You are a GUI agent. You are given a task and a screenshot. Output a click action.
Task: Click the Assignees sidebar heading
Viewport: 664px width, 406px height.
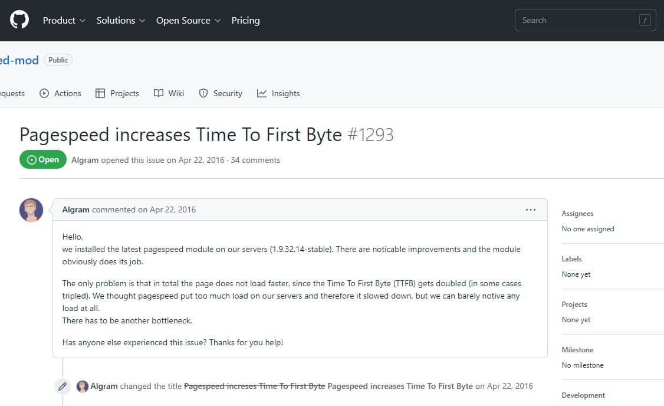tap(577, 214)
